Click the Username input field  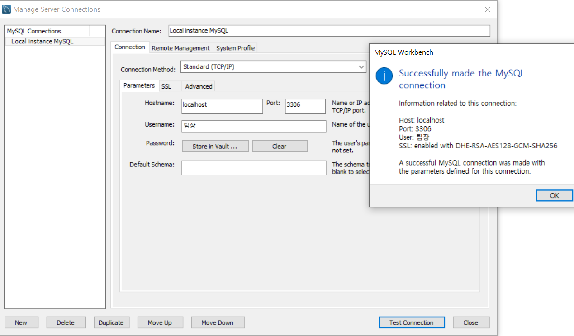(x=254, y=126)
